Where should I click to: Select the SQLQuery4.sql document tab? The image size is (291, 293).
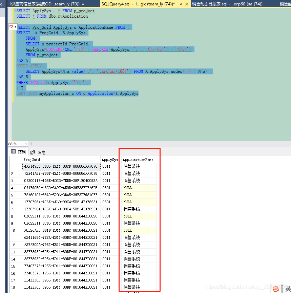pyautogui.click(x=138, y=4)
